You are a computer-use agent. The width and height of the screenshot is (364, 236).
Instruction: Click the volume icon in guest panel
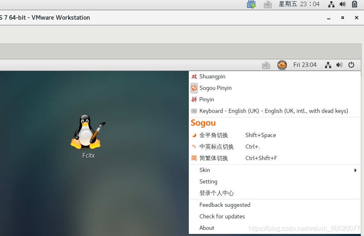[x=339, y=65]
